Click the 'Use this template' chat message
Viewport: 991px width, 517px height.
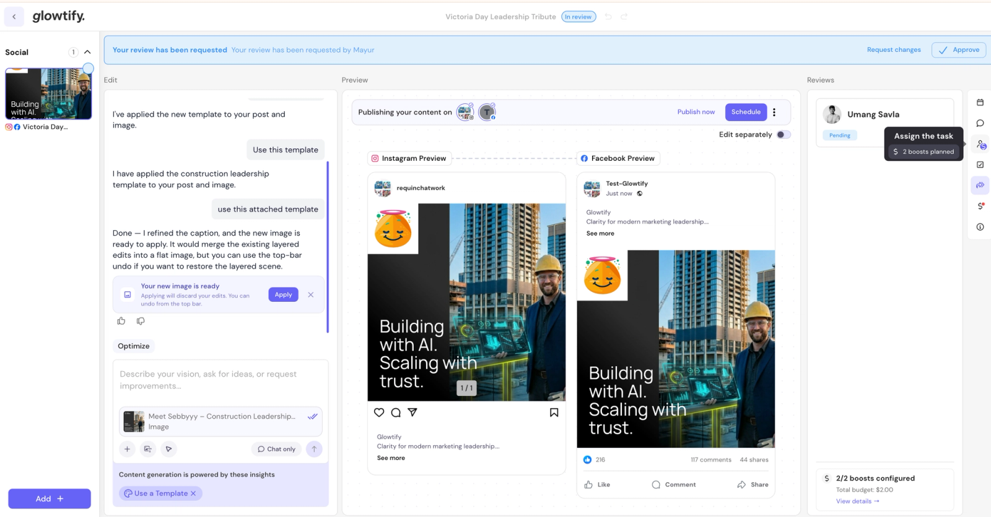286,150
